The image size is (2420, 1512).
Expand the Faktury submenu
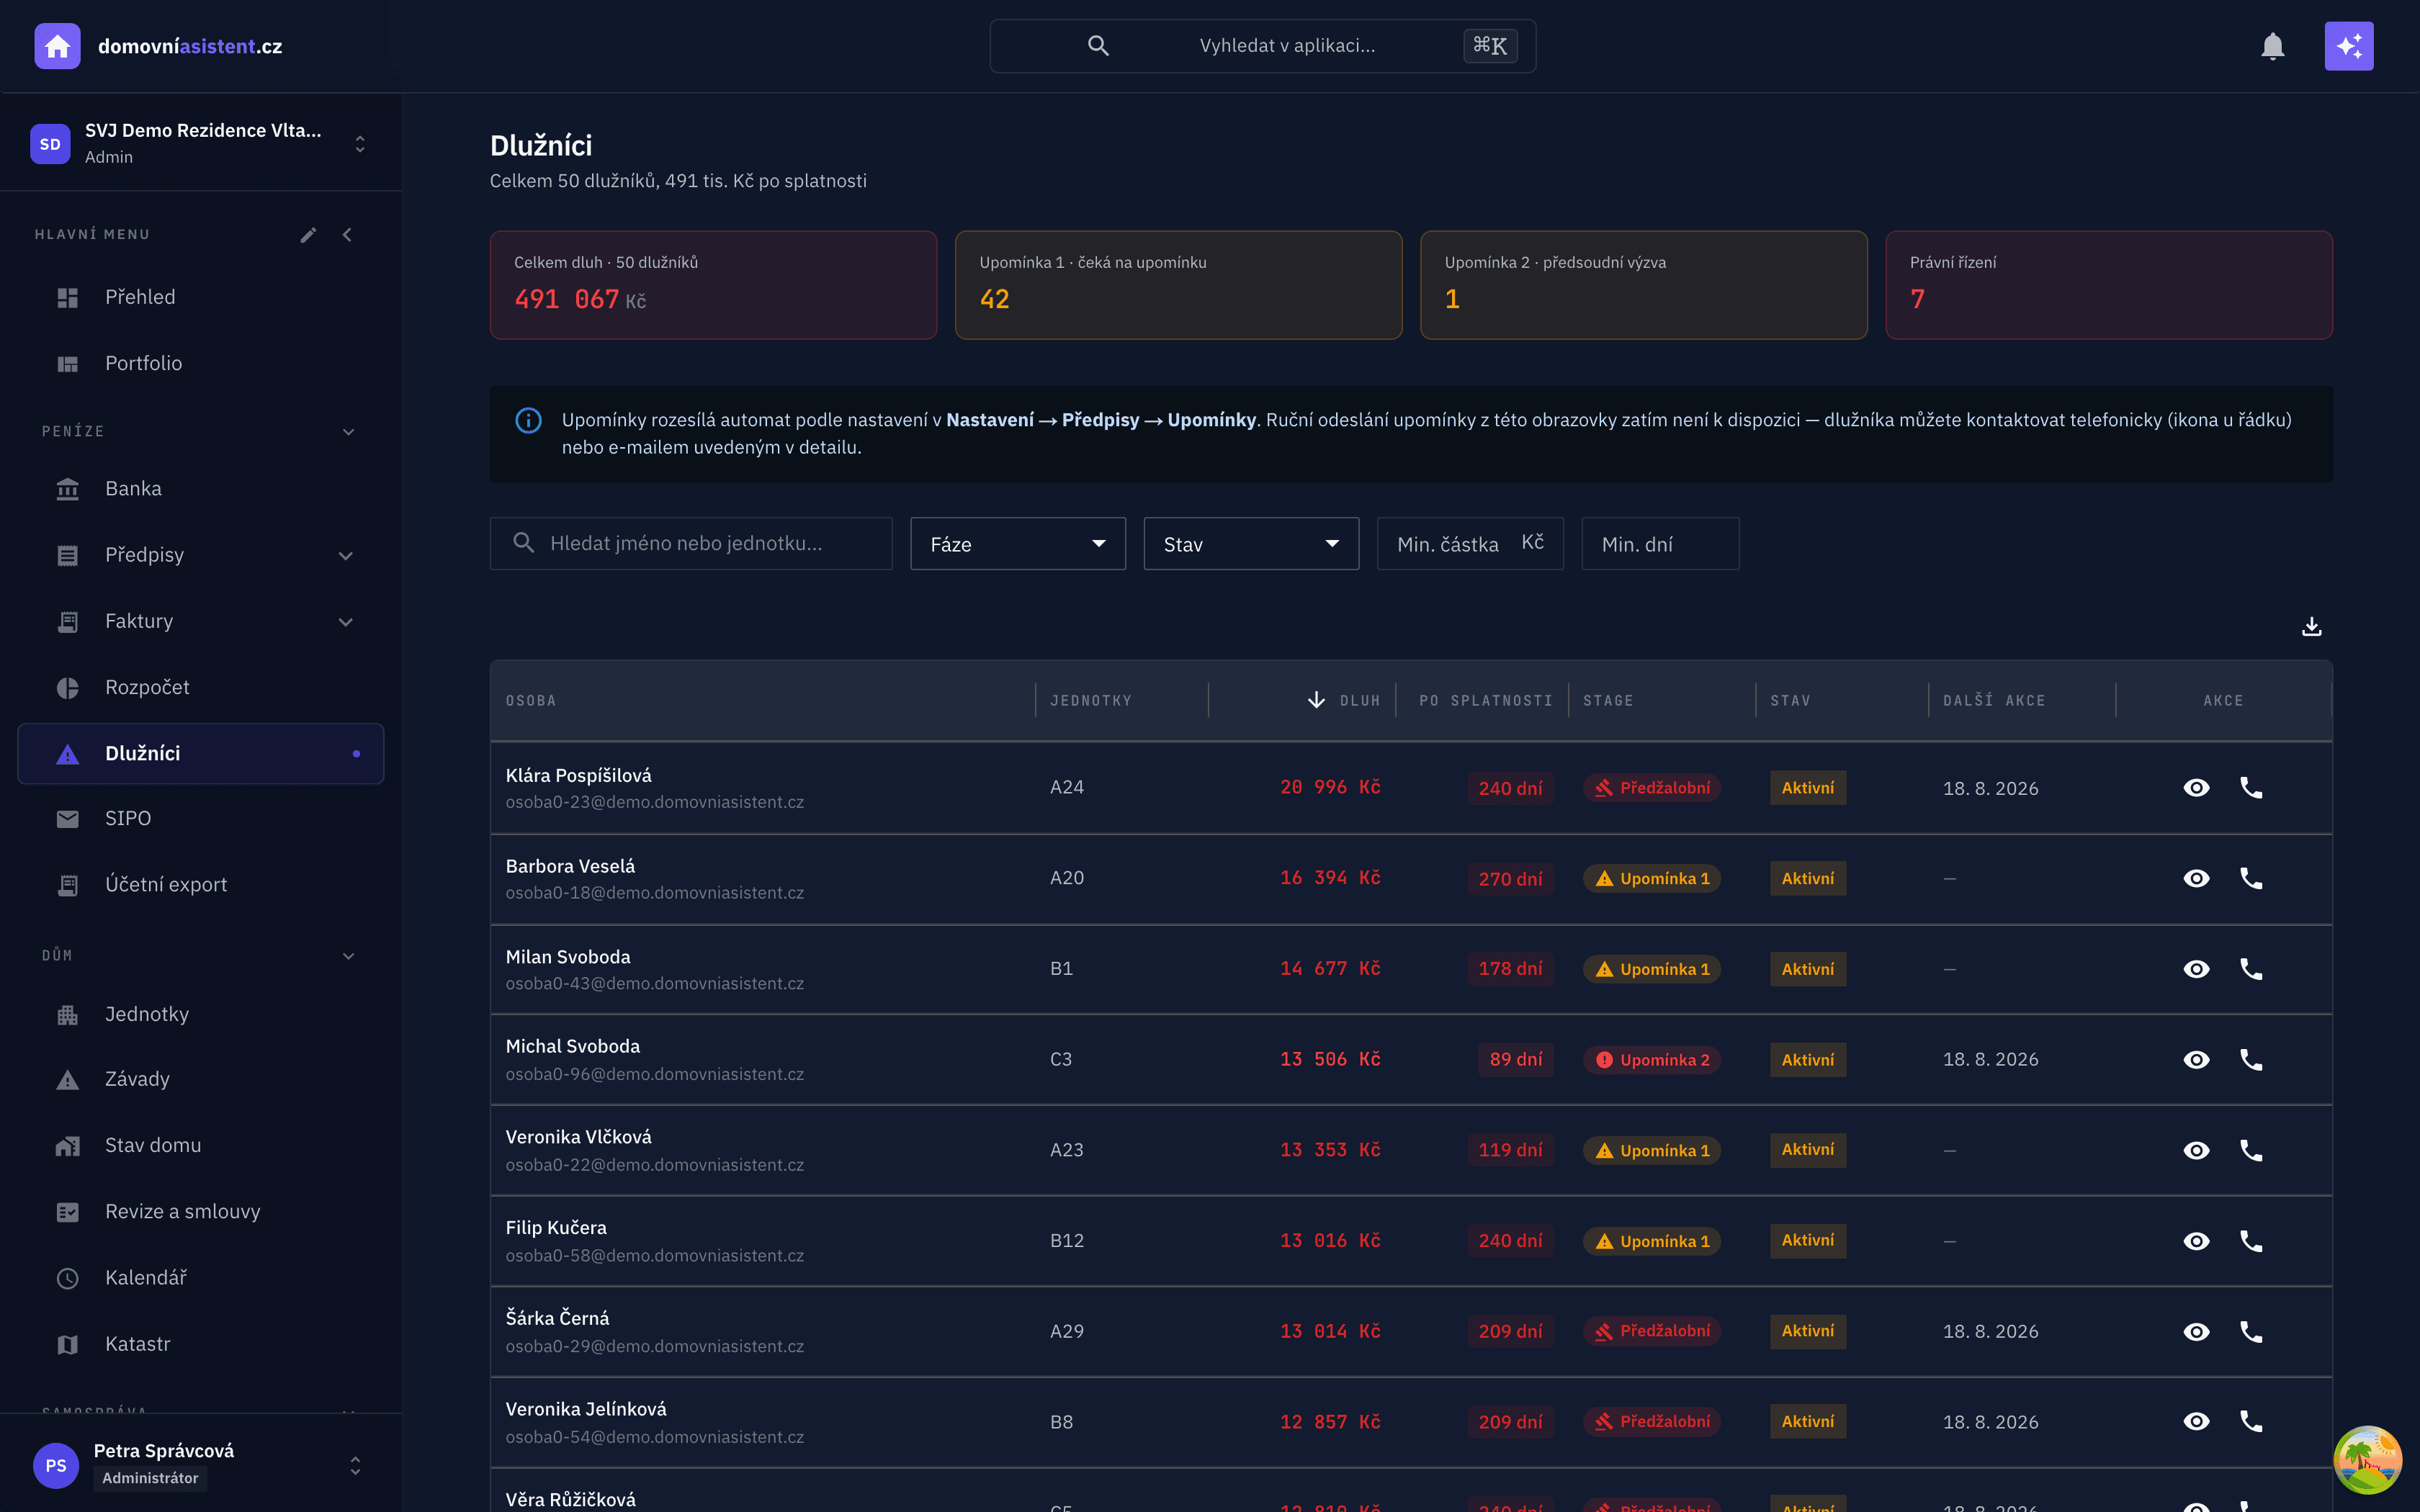[346, 622]
